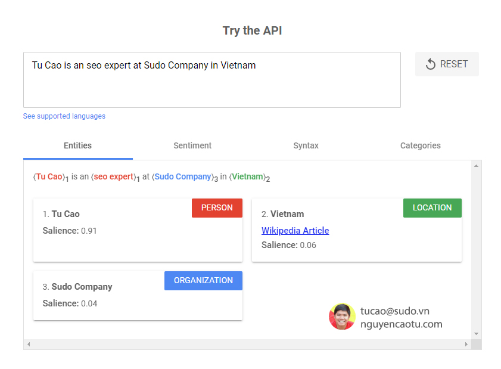Click the scroll right arrow at panel bottom
Screen dimensions: 501x369
coord(466,345)
